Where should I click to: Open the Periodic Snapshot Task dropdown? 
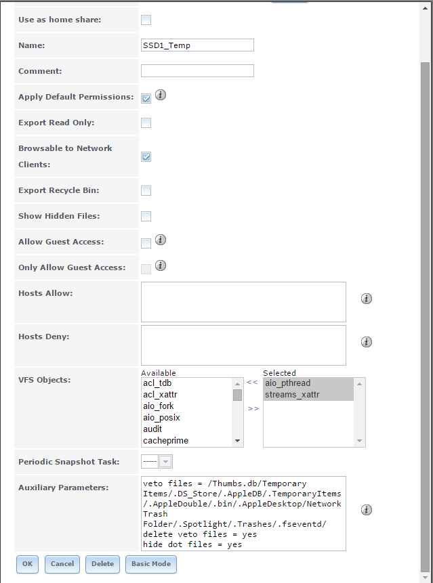click(x=165, y=462)
